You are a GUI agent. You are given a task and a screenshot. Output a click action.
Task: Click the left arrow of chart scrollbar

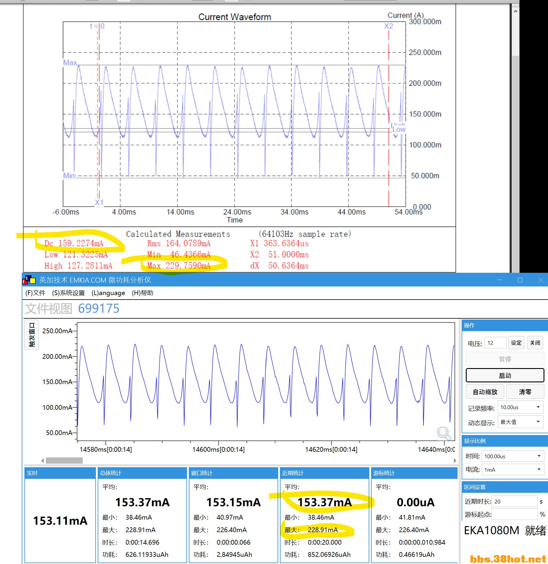pyautogui.click(x=43, y=461)
